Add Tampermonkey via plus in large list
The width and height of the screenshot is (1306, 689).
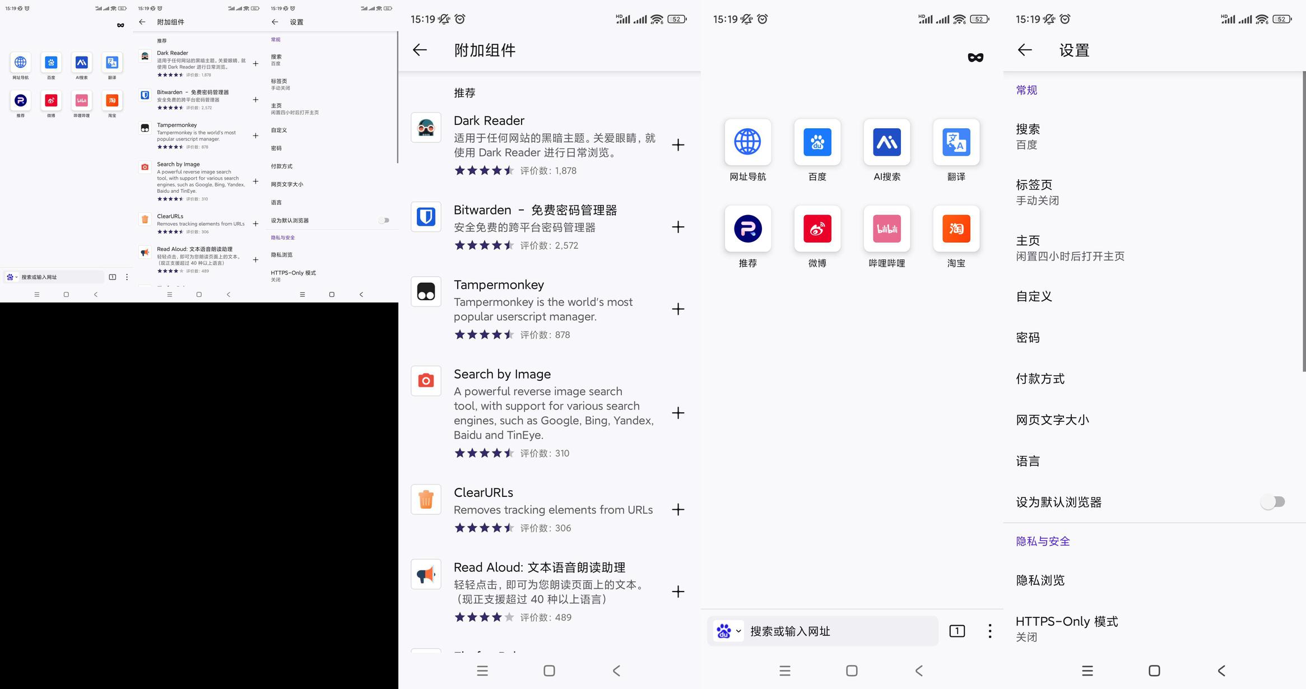678,309
